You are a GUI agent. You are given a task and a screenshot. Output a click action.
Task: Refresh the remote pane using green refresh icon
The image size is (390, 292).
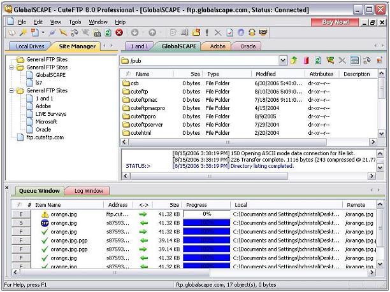tap(317, 60)
